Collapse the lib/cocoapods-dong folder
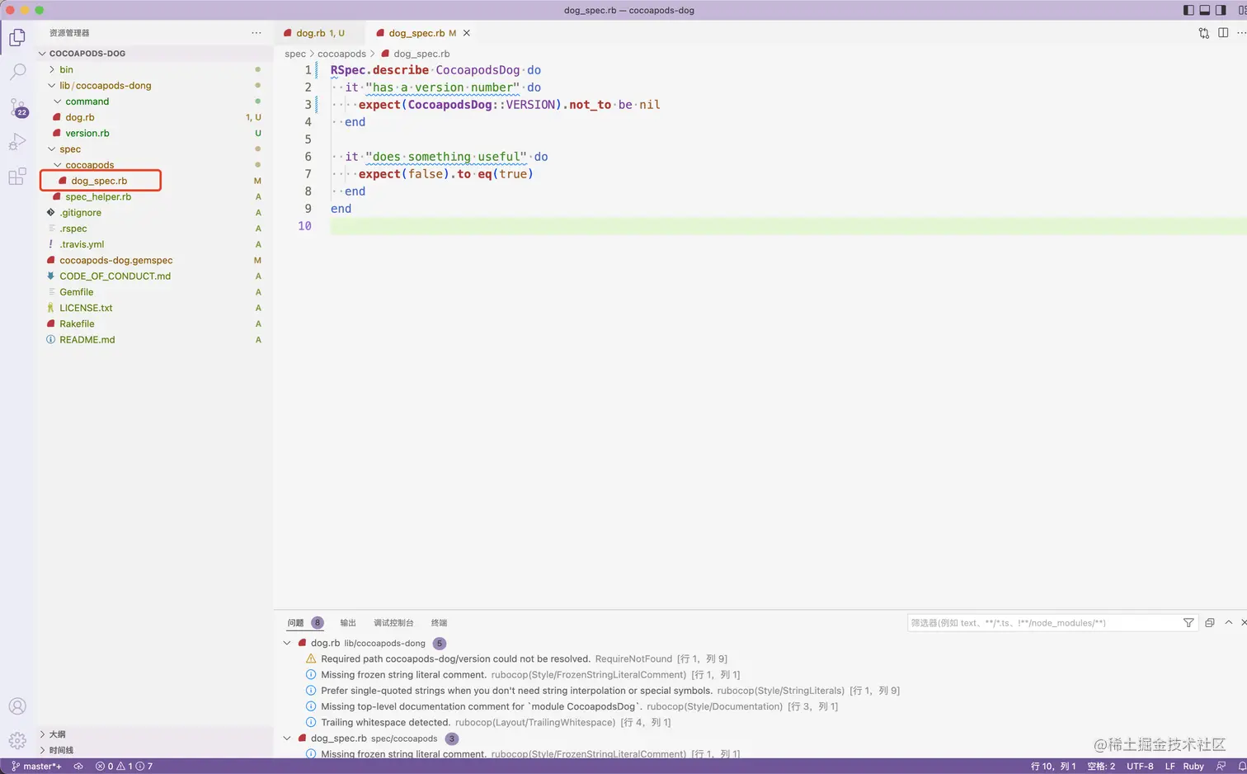1247x774 pixels. 52,86
